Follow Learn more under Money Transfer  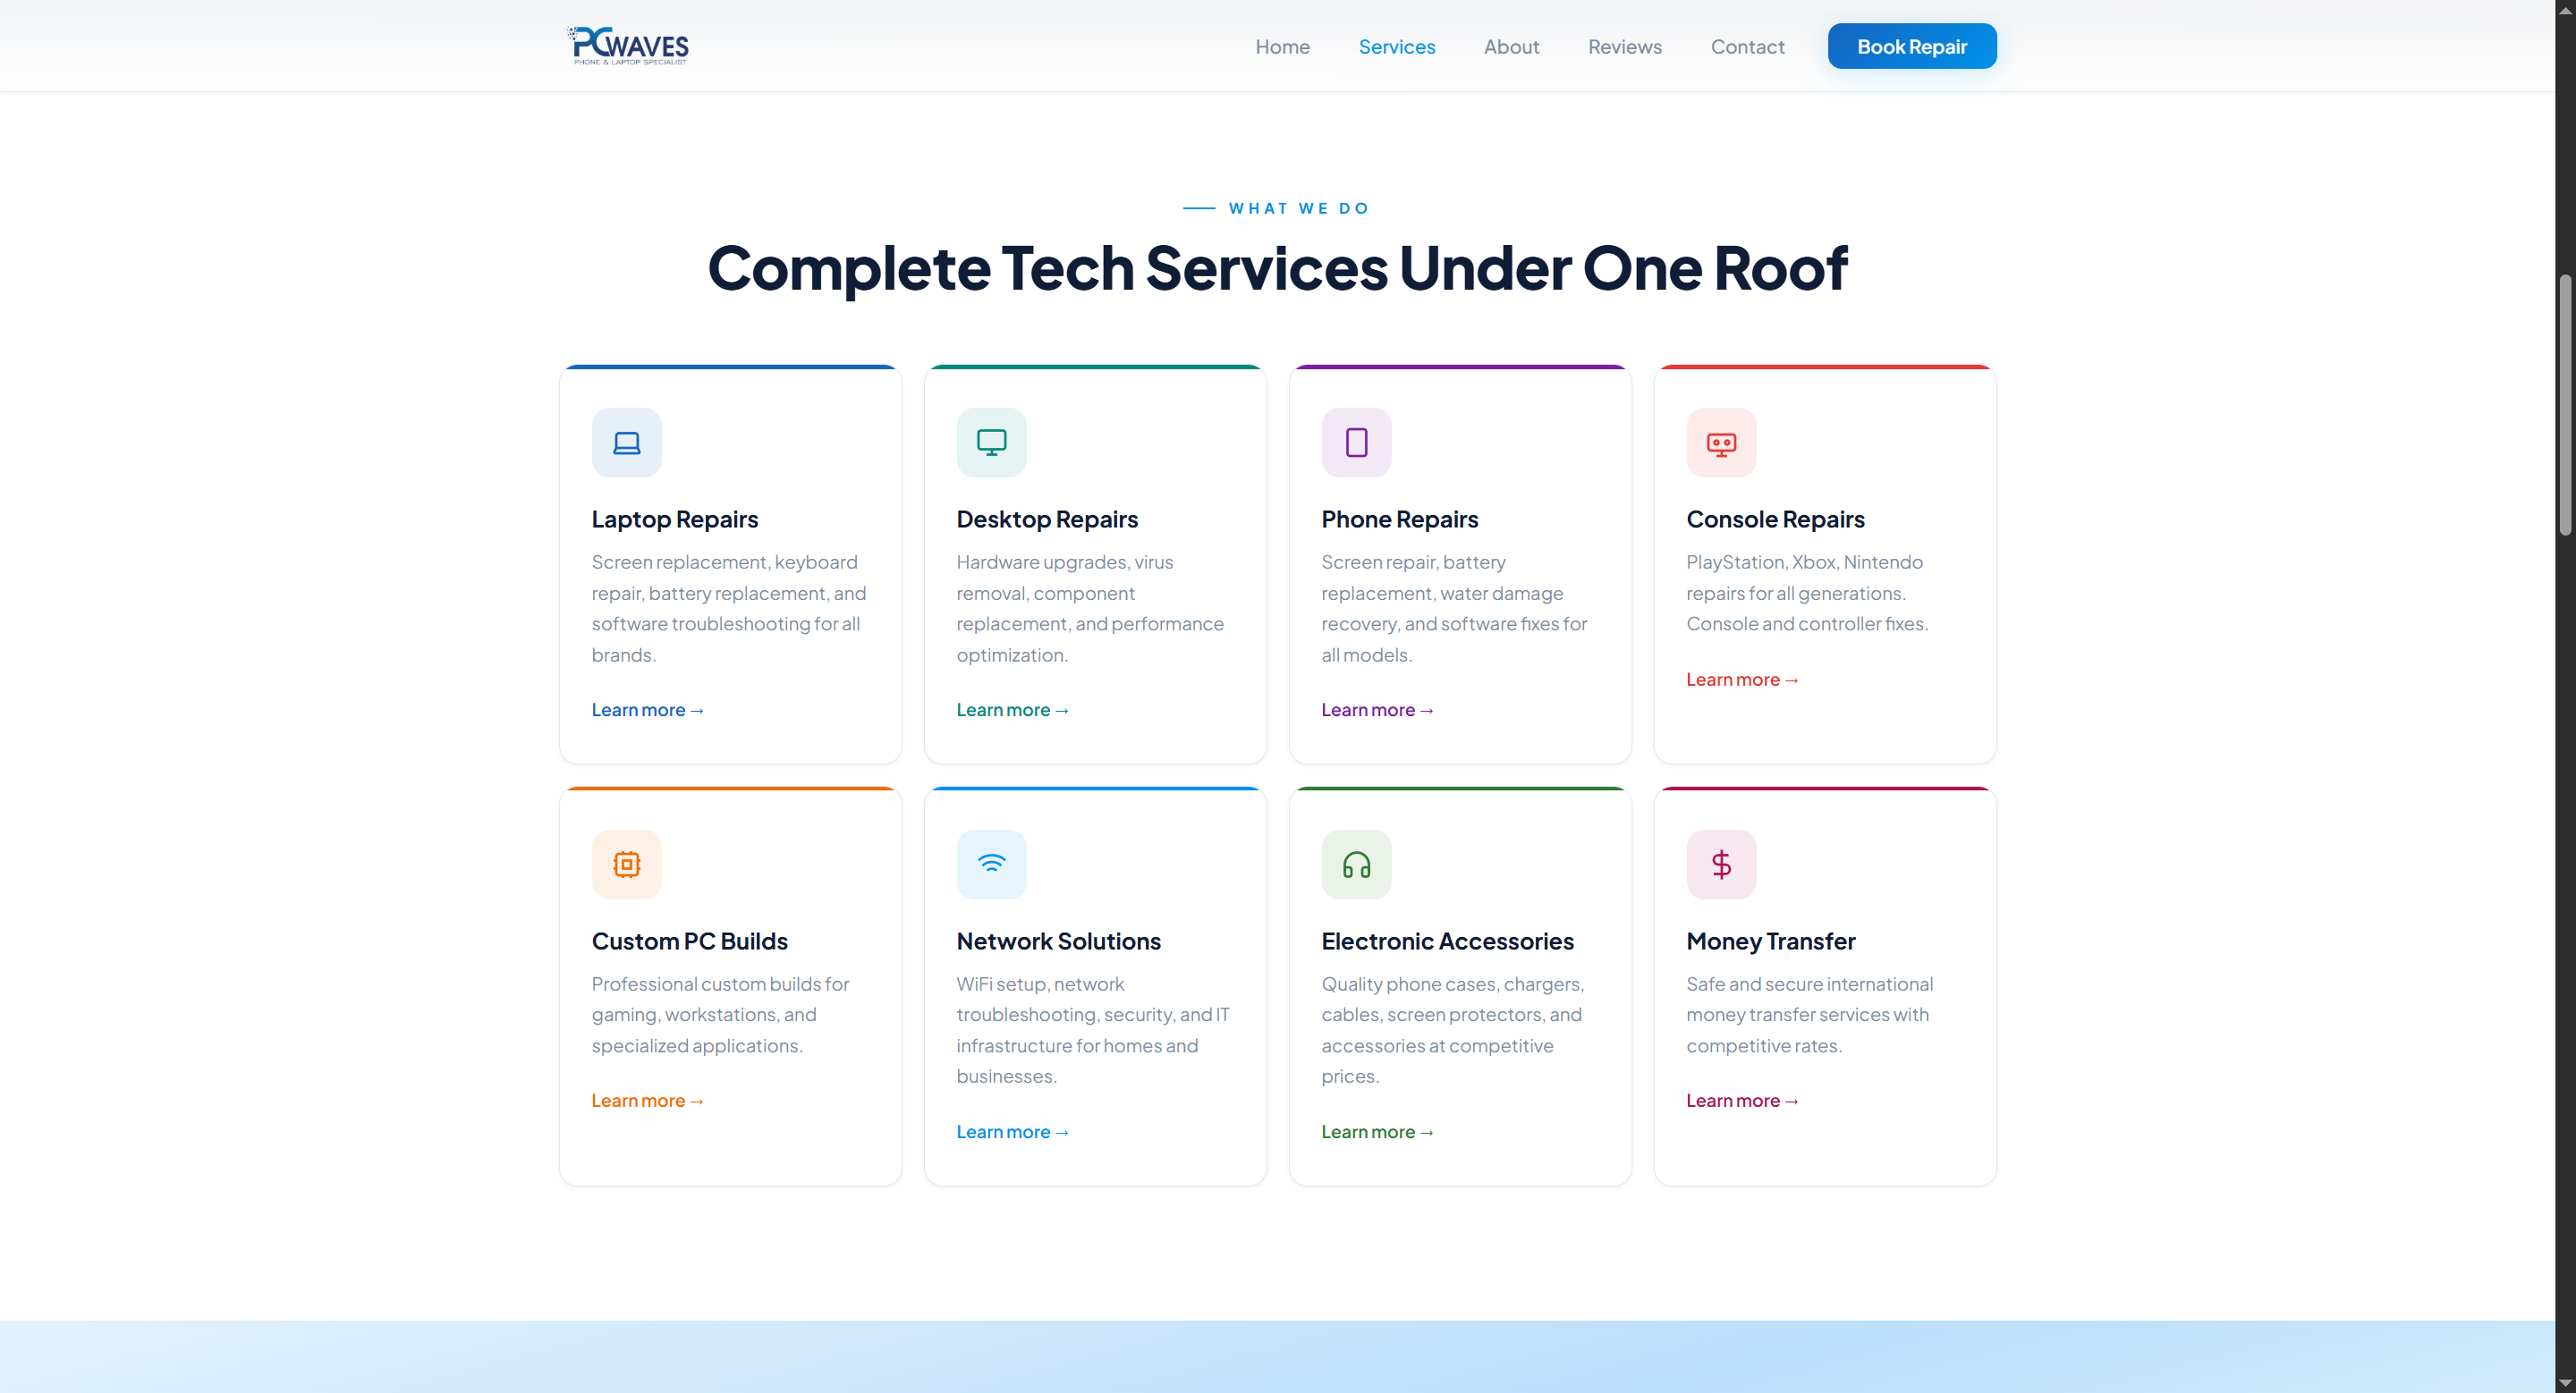(x=1742, y=1101)
